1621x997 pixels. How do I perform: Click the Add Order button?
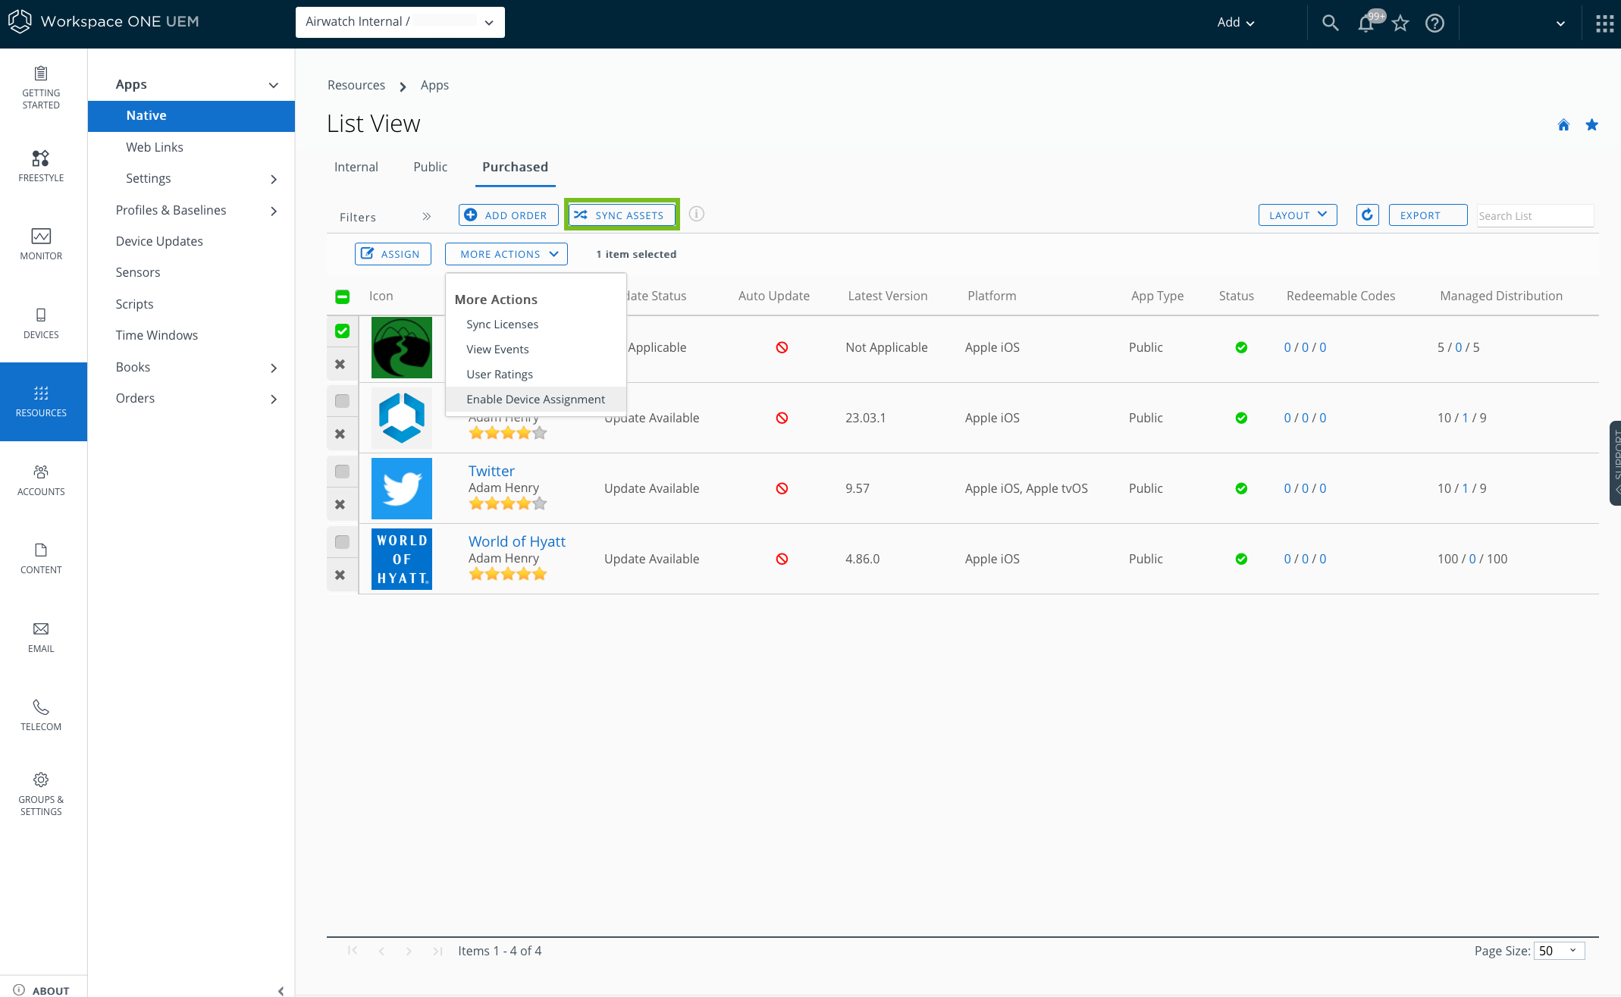pyautogui.click(x=509, y=215)
